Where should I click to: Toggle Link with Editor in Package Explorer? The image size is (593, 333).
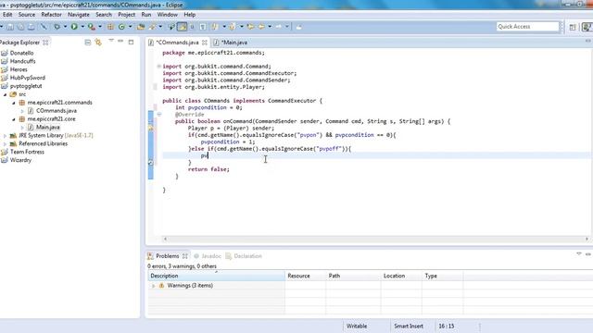98,43
